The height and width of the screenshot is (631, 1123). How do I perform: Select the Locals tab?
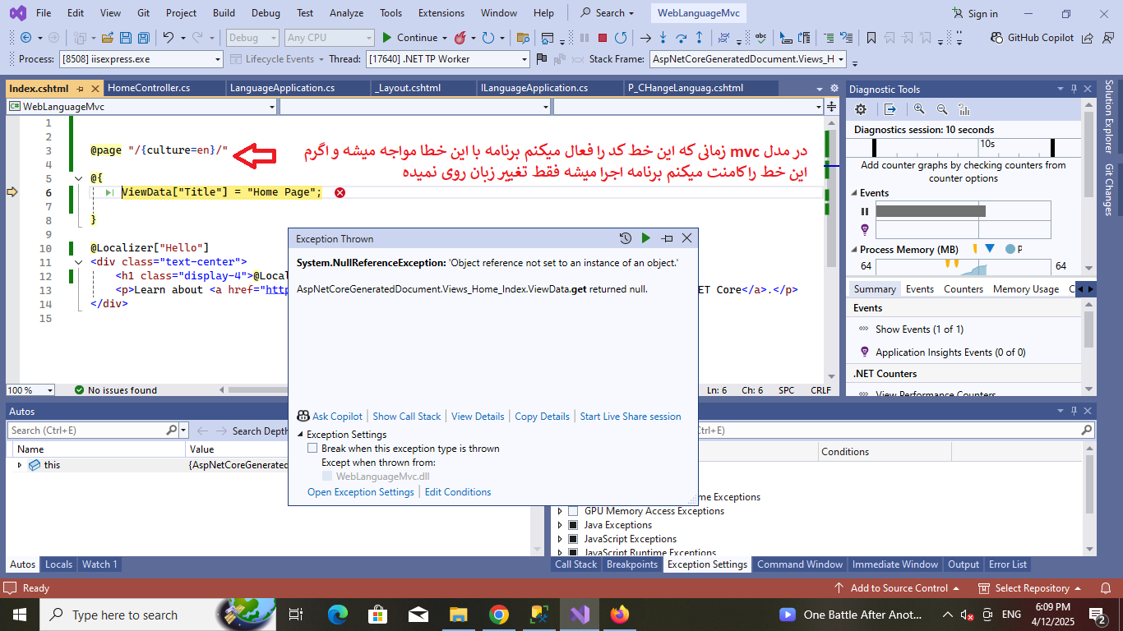58,564
